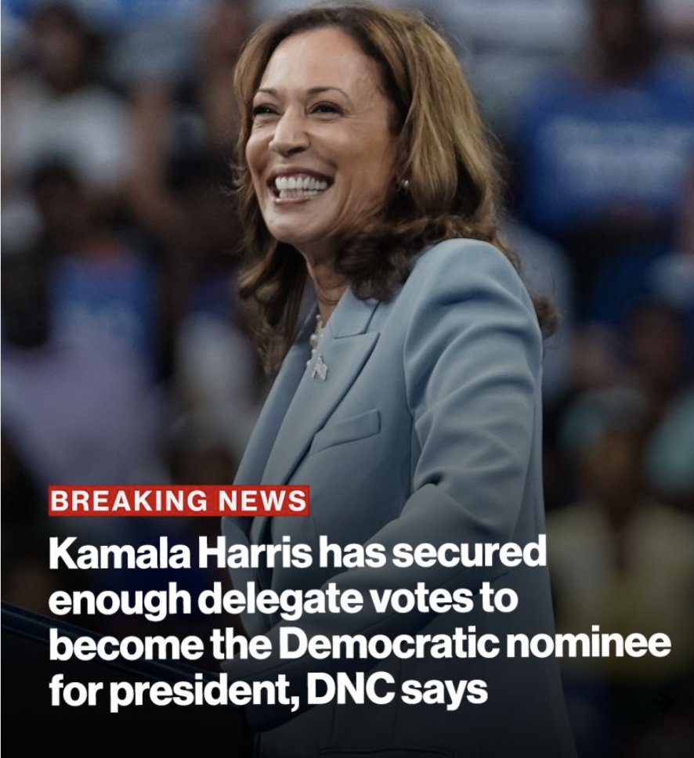Viewport: 694px width, 758px height.
Task: Click the blazer chest pocket
Action: coord(345,429)
